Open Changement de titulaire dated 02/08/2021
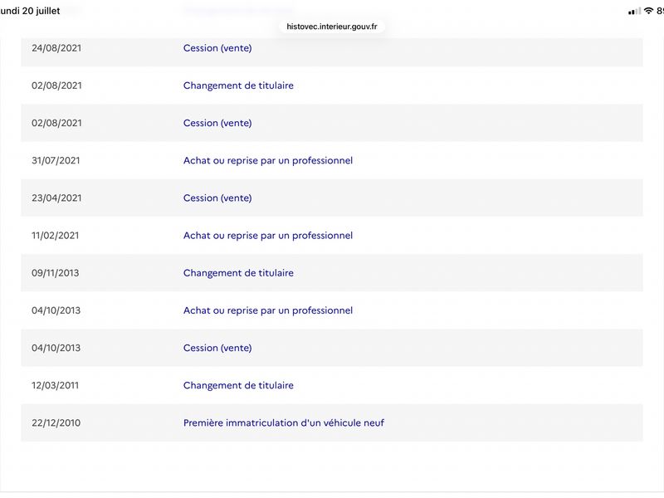The width and height of the screenshot is (664, 498). (x=238, y=85)
